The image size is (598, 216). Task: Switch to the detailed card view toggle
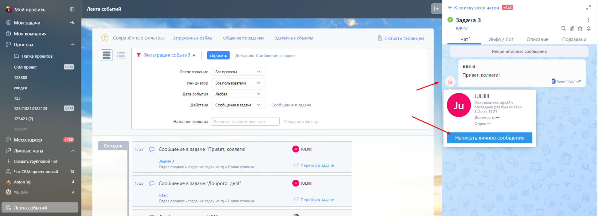point(107,55)
